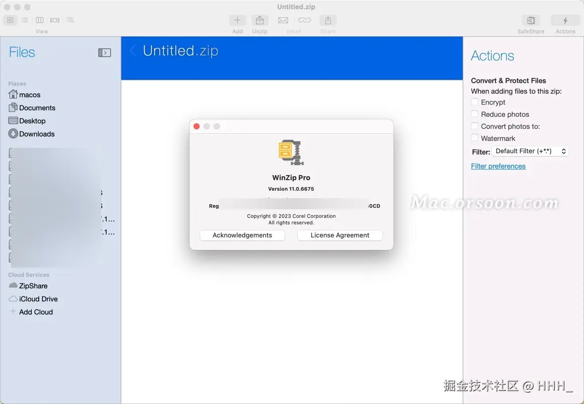
Task: Click the Acknowledgements button
Action: coord(242,235)
